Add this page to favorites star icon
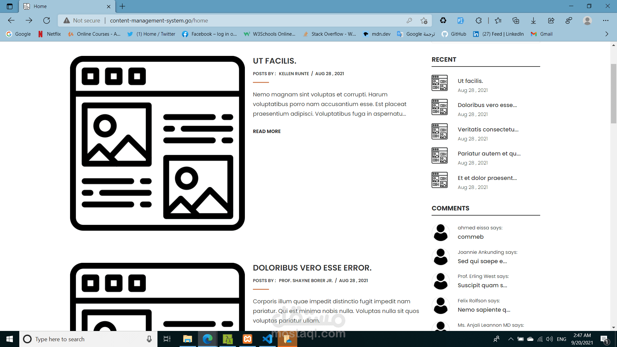This screenshot has height=347, width=617. pos(424,21)
